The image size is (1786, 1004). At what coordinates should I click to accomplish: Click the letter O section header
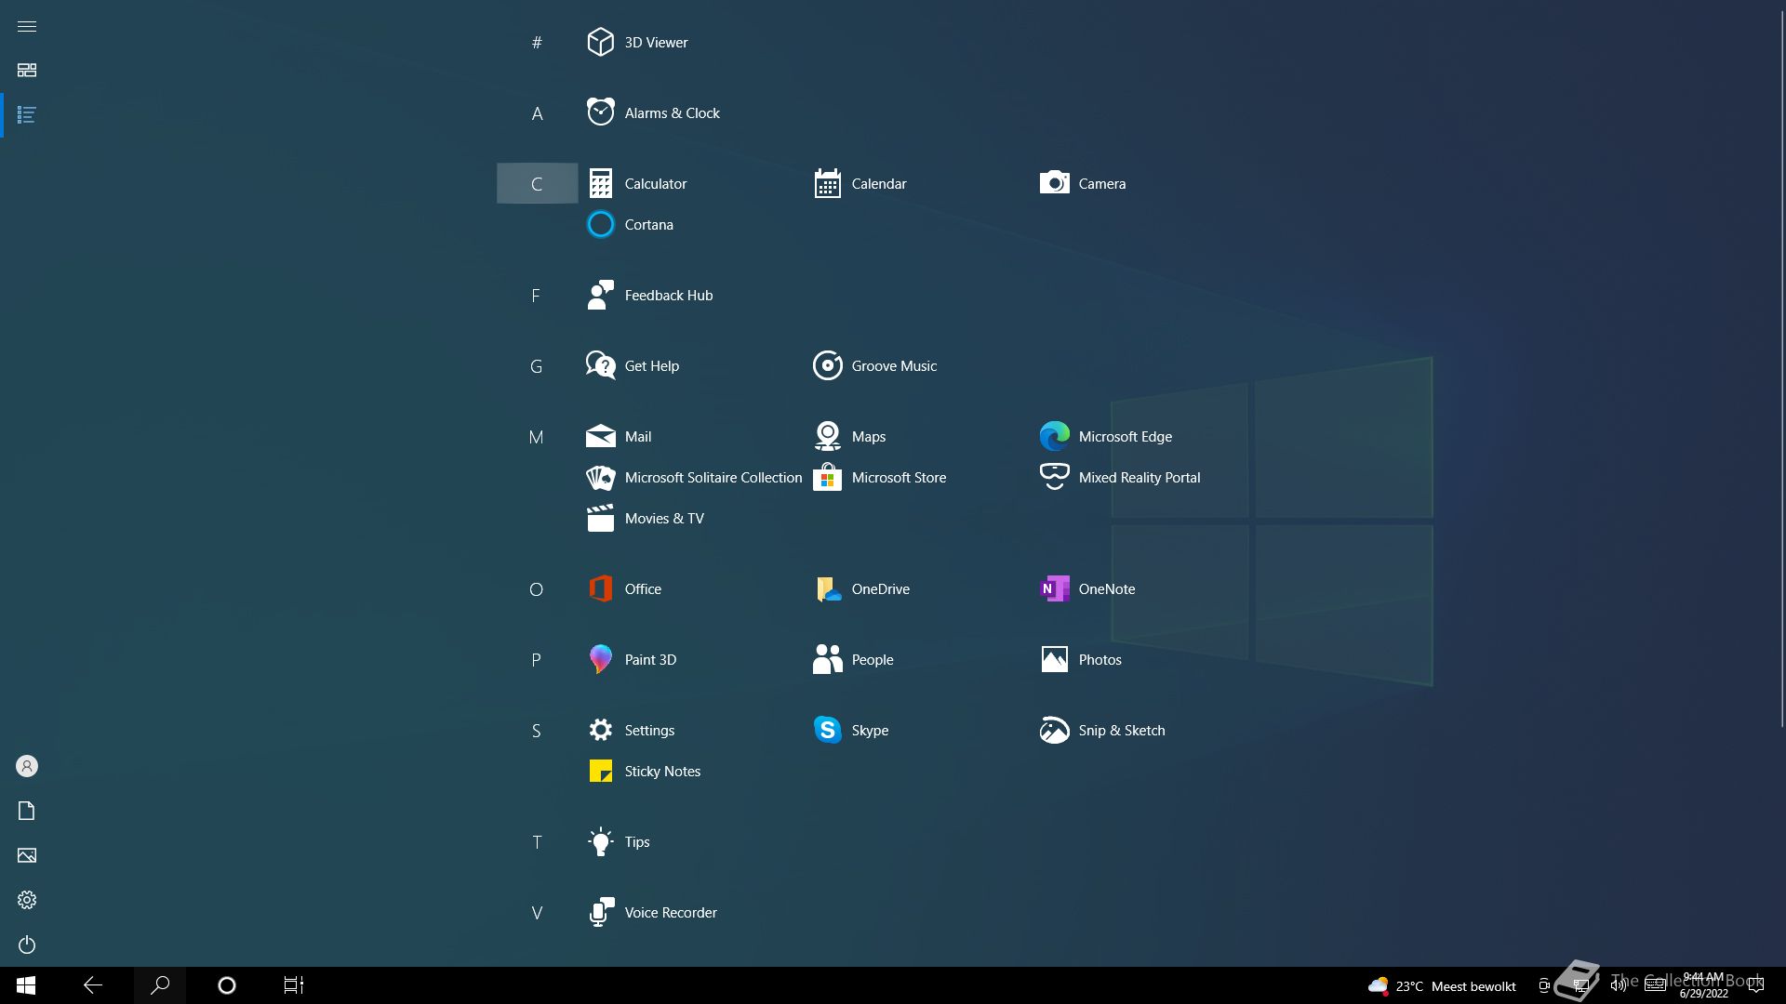pyautogui.click(x=537, y=589)
